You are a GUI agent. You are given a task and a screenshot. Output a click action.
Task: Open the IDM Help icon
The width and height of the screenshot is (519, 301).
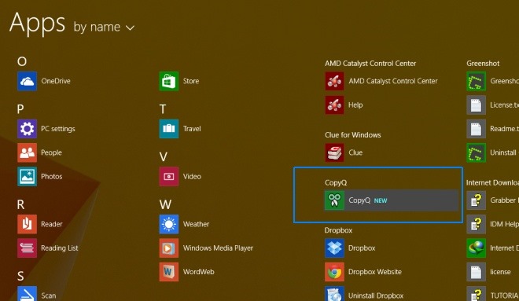[x=476, y=224]
